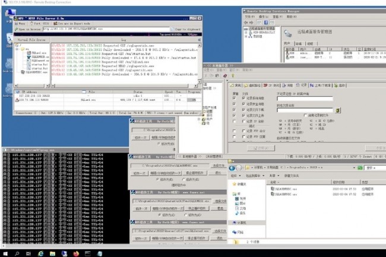The width and height of the screenshot is (386, 257).
Task: Open Firefox from the taskbar
Action: [76, 253]
